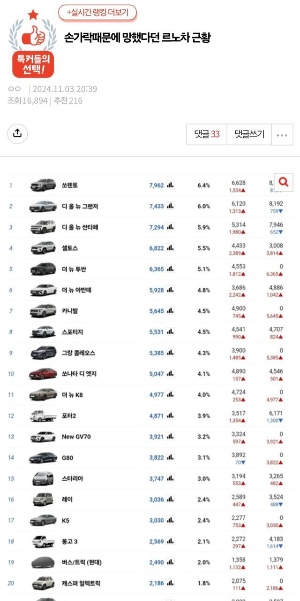
Task: Tap the share upload icon
Action: pos(17,133)
